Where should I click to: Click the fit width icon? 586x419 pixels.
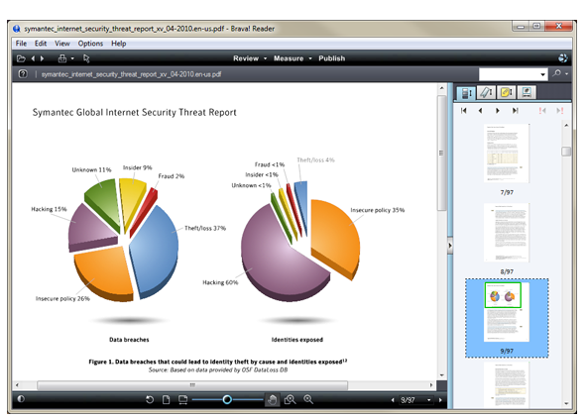(x=183, y=399)
